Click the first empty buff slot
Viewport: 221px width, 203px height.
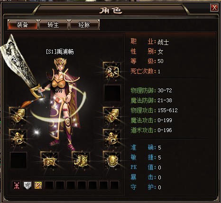coord(49,185)
